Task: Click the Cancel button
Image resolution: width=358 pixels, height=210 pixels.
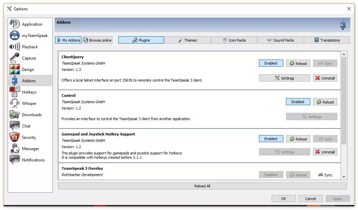Action: click(x=311, y=199)
